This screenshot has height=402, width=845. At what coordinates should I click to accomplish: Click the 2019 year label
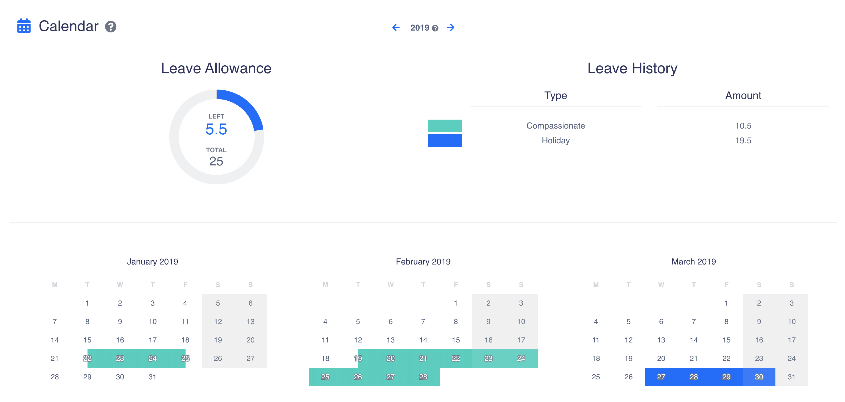click(420, 28)
